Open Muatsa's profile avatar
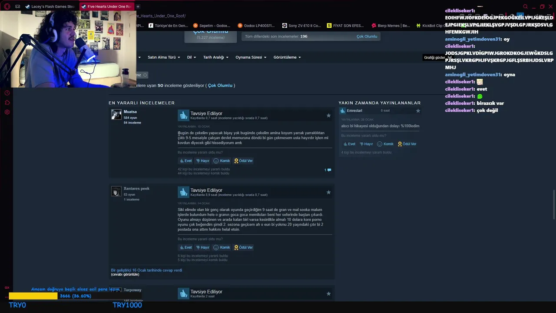556x313 pixels. click(116, 115)
